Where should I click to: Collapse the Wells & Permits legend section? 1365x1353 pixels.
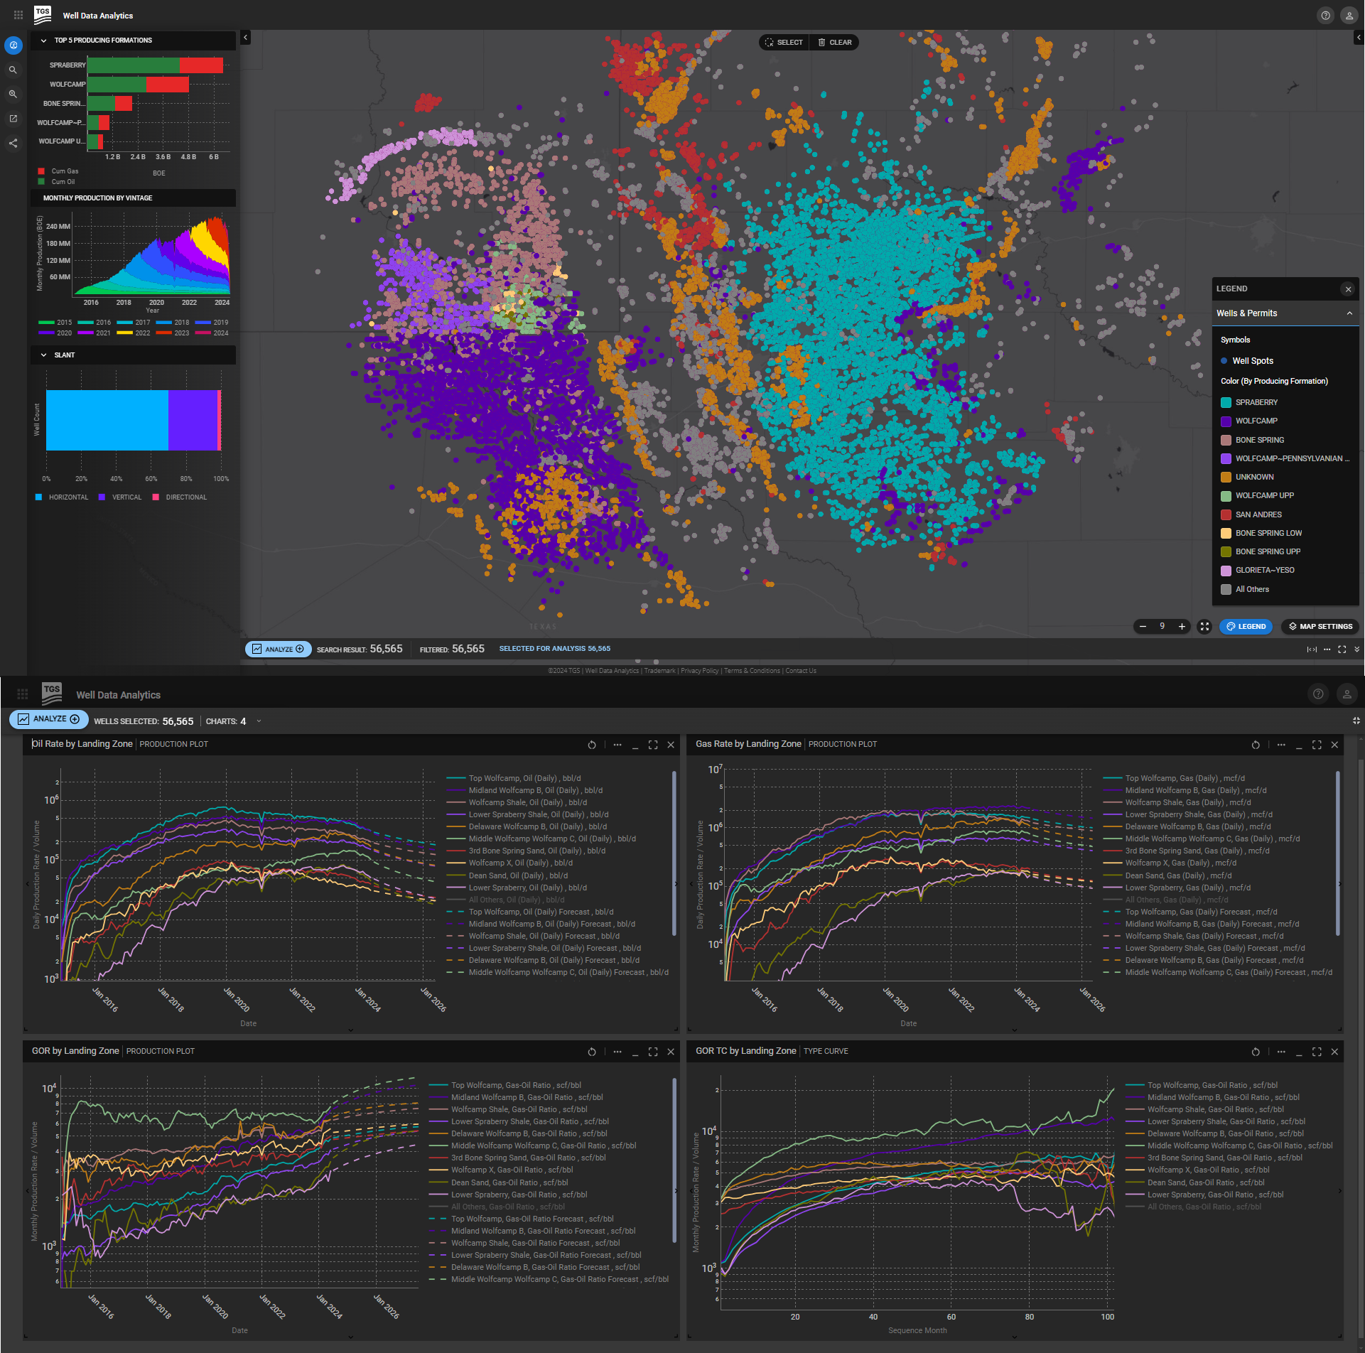pos(1349,313)
